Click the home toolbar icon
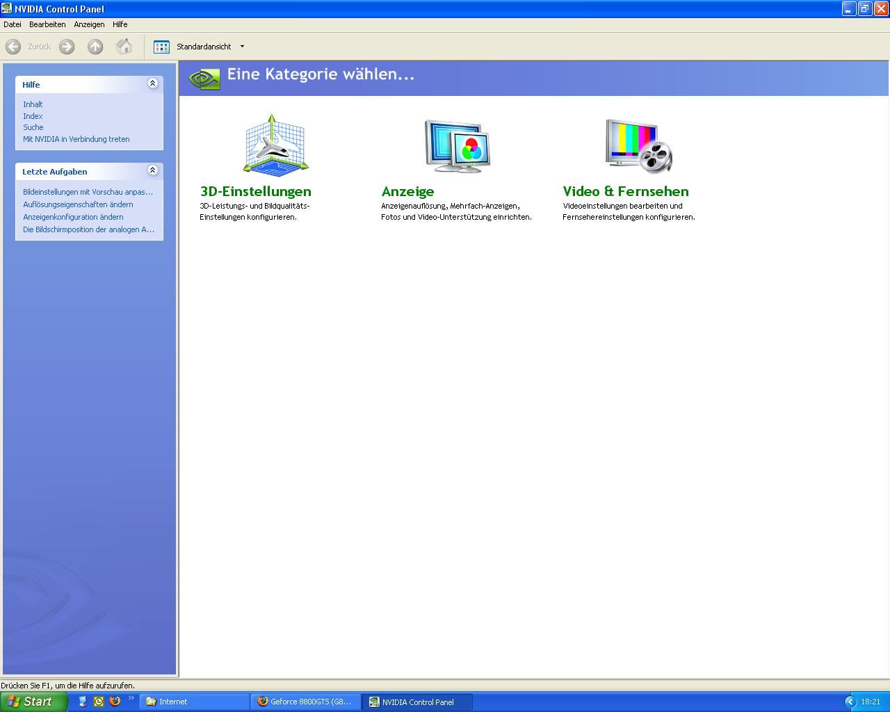Viewport: 890px width, 712px height. (124, 47)
